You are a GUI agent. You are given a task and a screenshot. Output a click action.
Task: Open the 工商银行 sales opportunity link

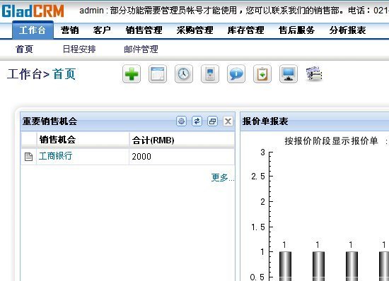[55, 156]
